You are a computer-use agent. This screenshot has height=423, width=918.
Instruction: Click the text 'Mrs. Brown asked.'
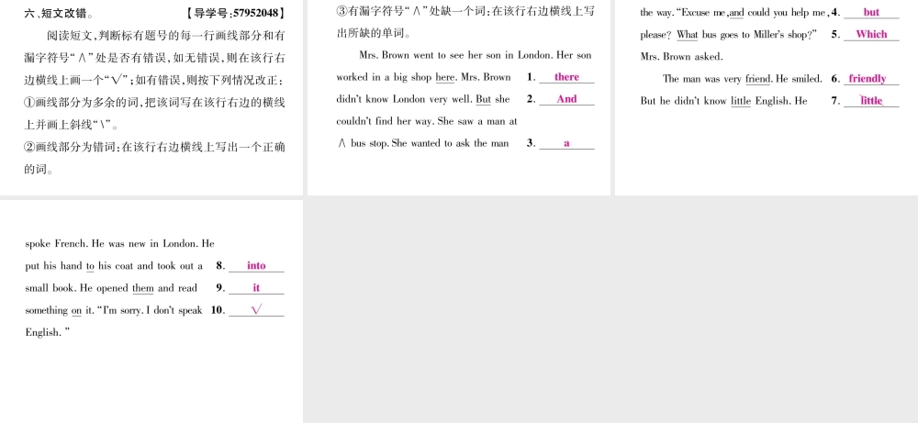pos(681,57)
